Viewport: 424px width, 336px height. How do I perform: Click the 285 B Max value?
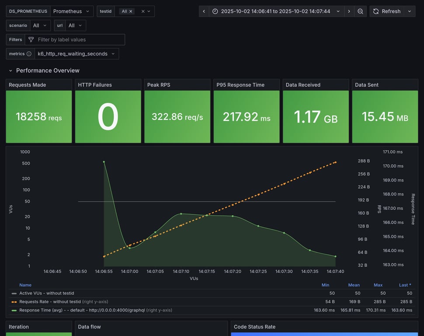click(x=379, y=301)
